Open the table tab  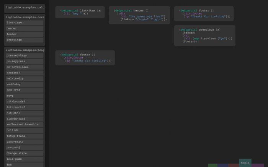[245, 163]
